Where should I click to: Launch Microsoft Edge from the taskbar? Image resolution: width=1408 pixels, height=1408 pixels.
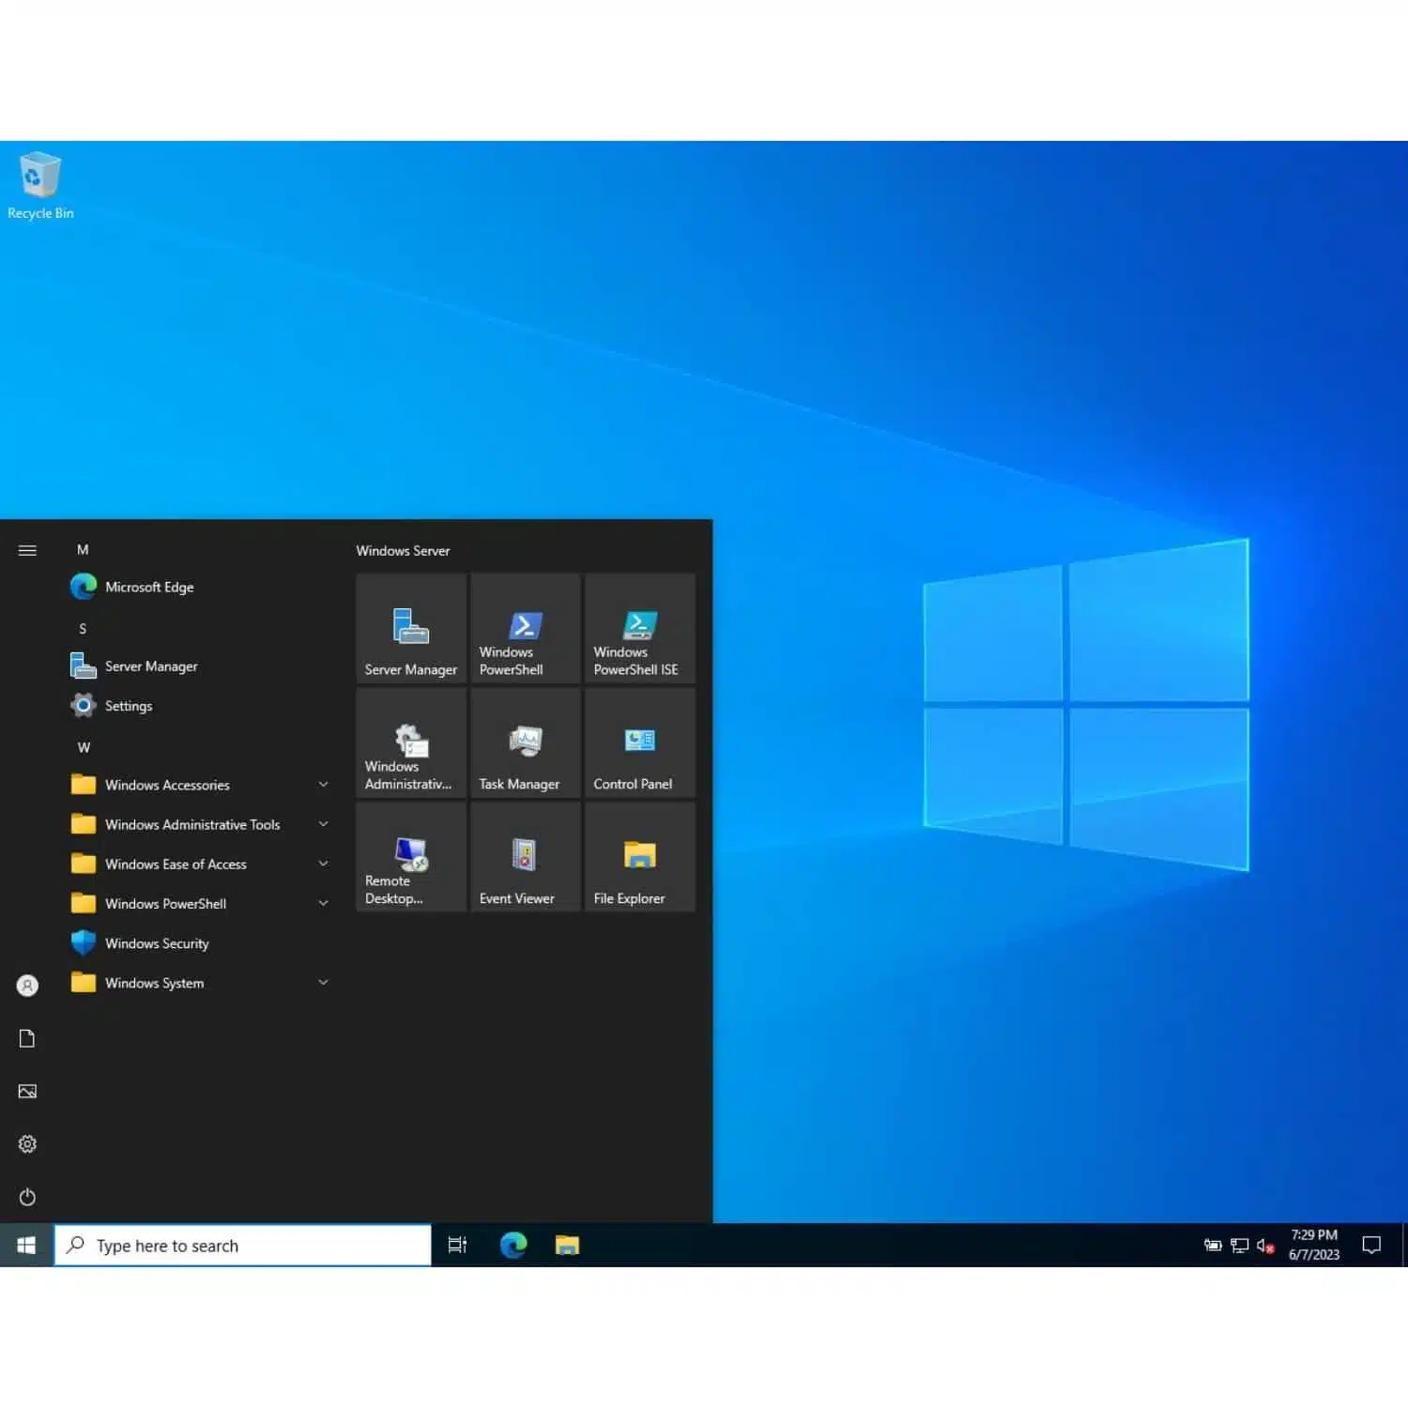[x=513, y=1246]
